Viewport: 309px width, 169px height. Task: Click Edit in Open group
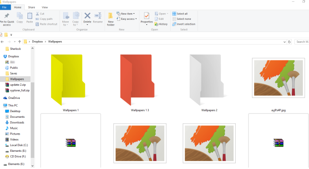159,19
